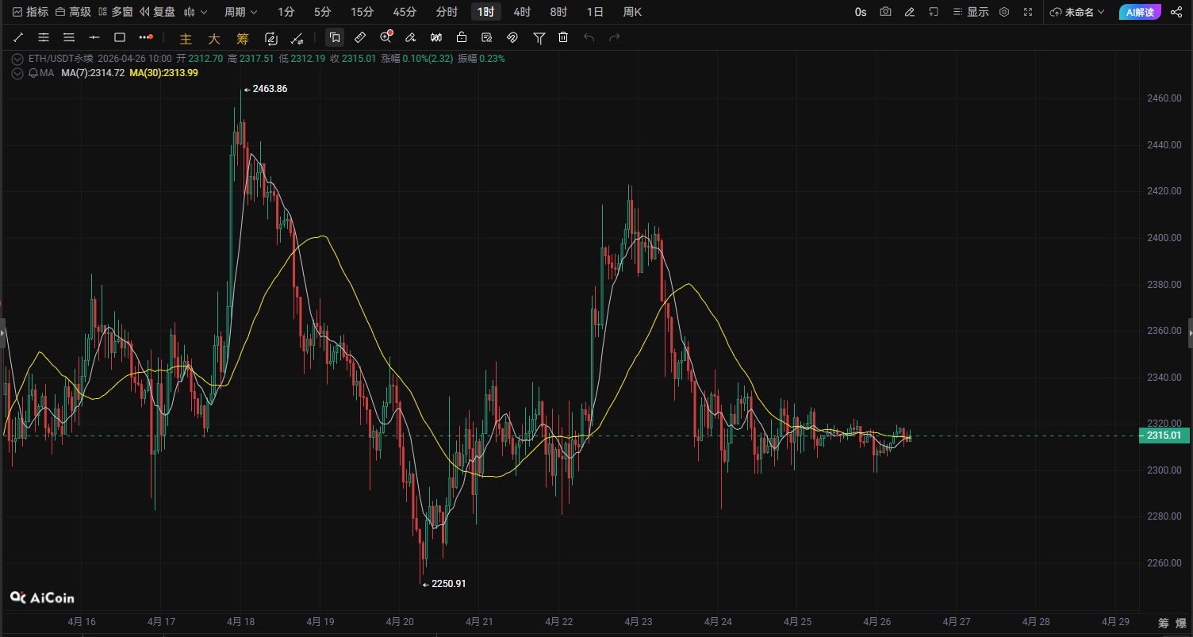Expand the candlestick chart type dropdown
Screen dimensions: 1193x637
[x=195, y=12]
